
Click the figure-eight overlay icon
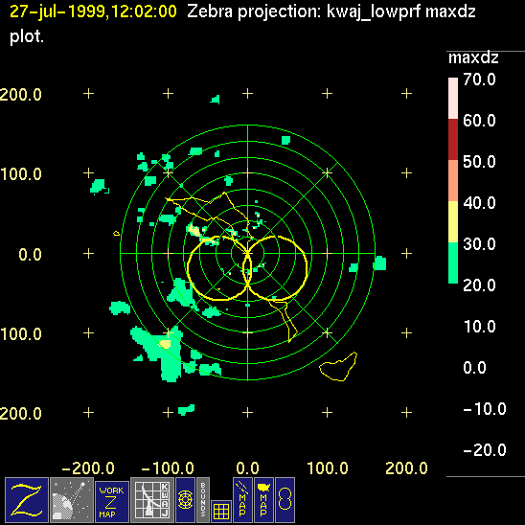(x=285, y=500)
